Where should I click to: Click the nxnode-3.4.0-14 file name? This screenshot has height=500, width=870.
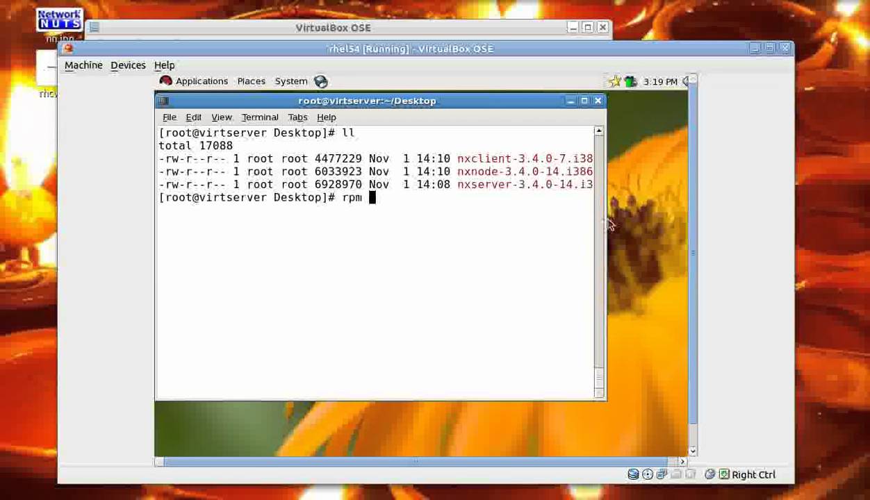pos(525,172)
